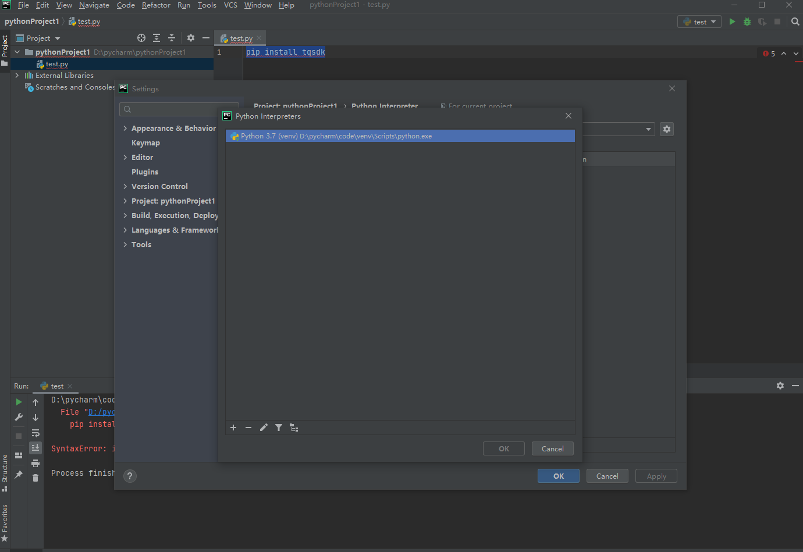Expand External Libraries in the project tree
The height and width of the screenshot is (552, 803).
pos(17,76)
